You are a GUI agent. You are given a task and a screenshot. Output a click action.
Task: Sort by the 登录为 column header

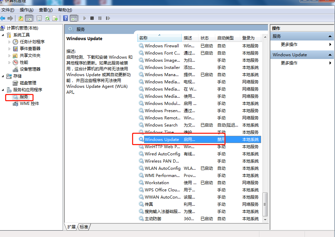pyautogui.click(x=251, y=38)
